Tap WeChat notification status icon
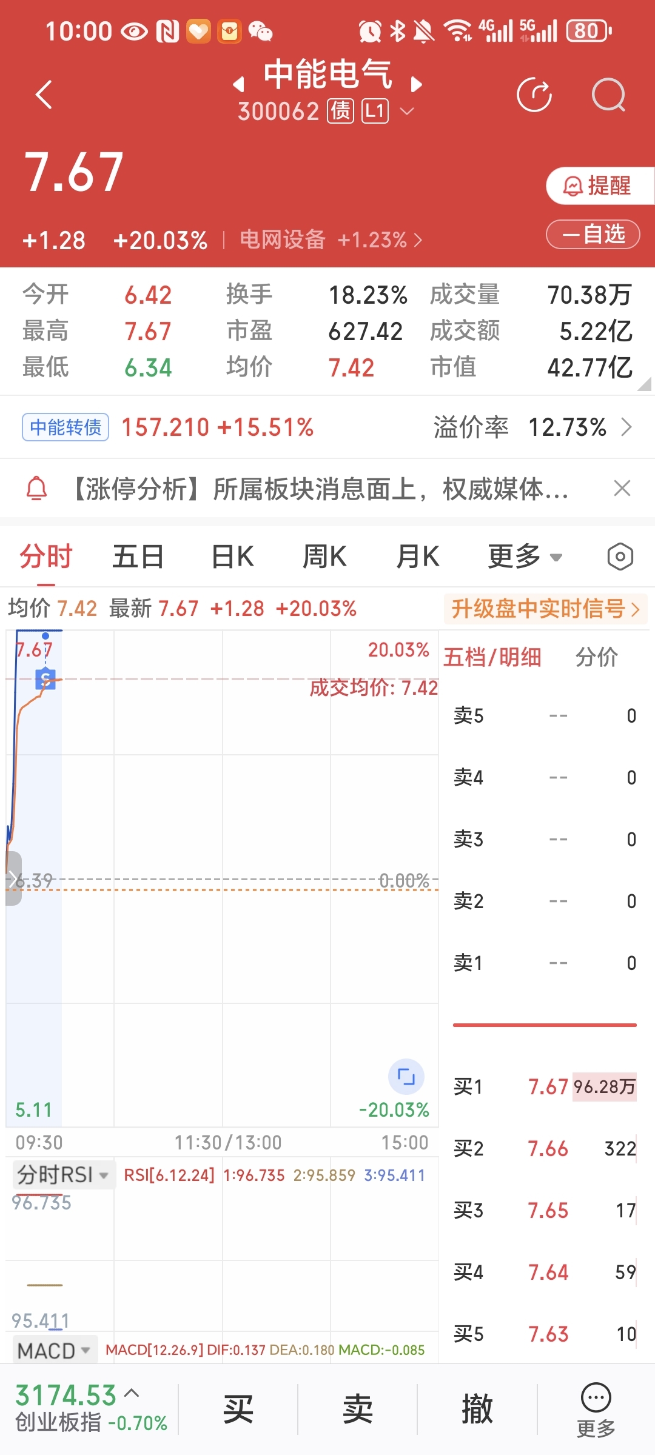 tap(261, 31)
